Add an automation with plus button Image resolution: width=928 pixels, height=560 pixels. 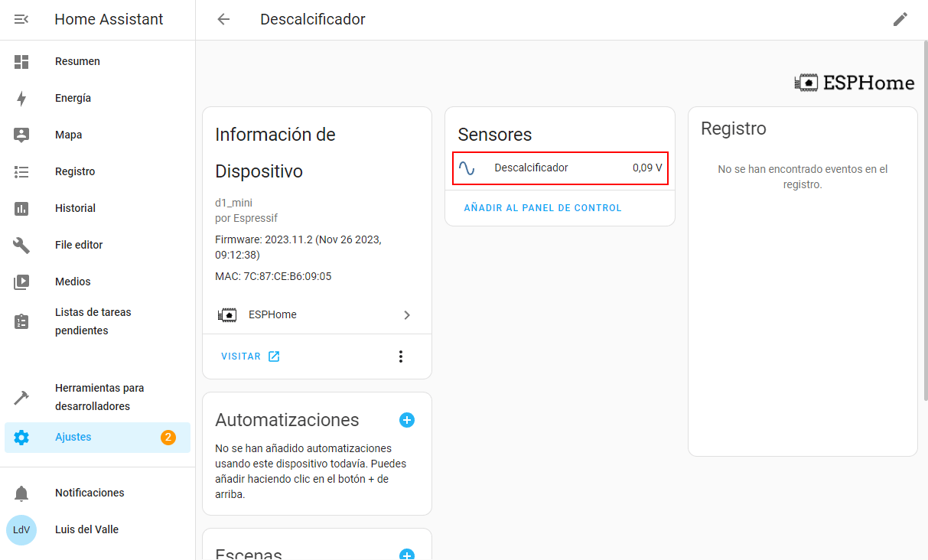coord(407,420)
